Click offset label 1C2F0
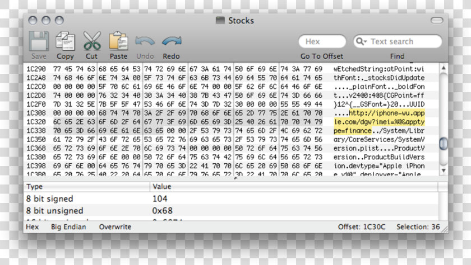Screen dimensions: 471x265 pos(36,104)
